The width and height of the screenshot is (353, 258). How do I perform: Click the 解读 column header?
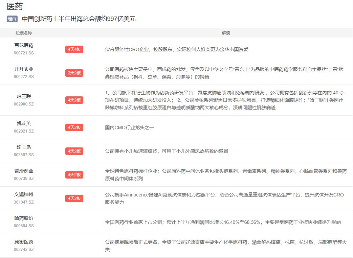point(226,33)
